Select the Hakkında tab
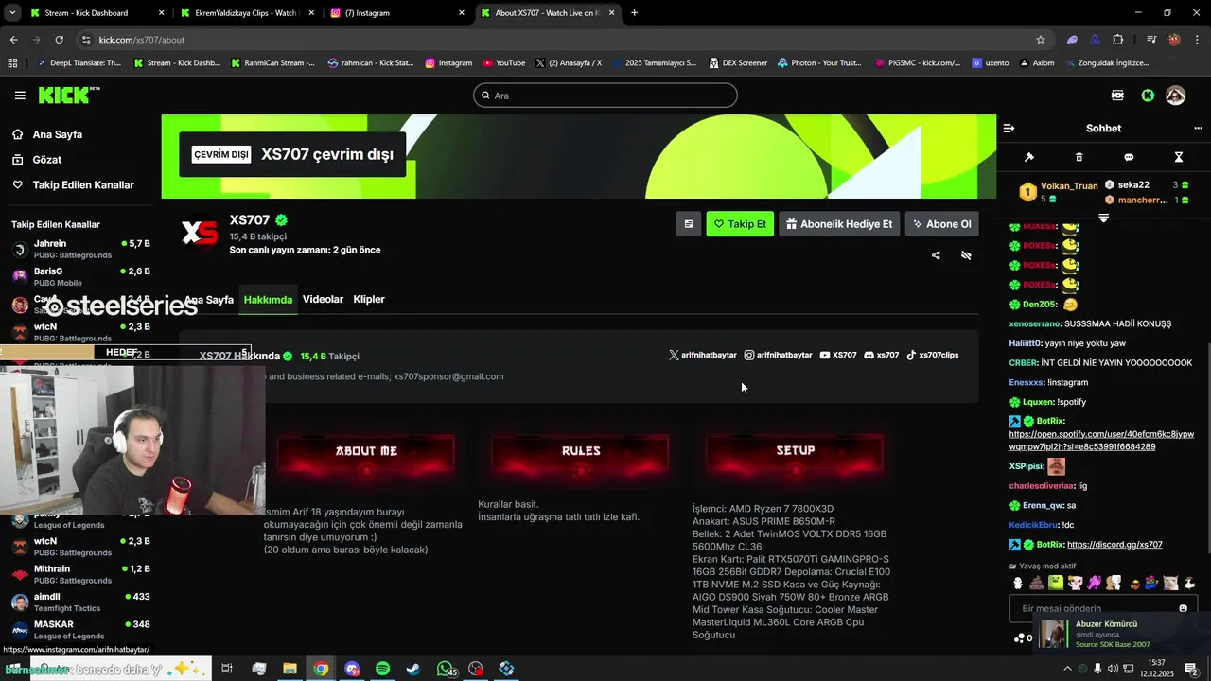This screenshot has width=1211, height=681. pos(268,299)
